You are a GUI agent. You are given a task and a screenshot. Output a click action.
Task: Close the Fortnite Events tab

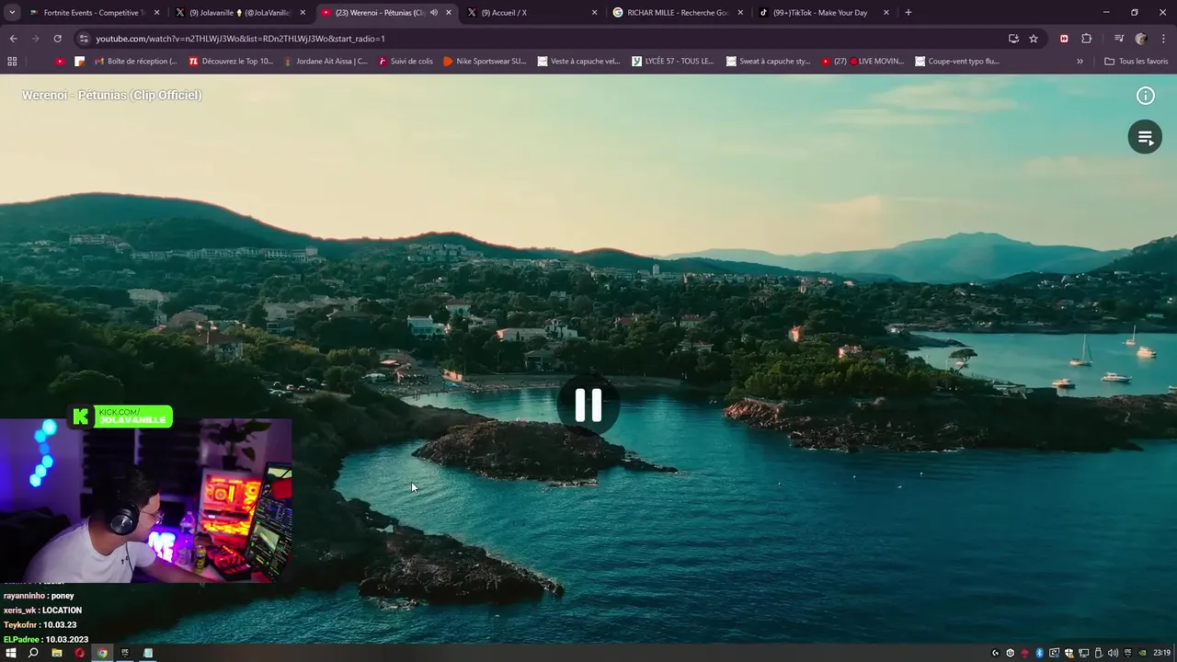[x=156, y=13]
